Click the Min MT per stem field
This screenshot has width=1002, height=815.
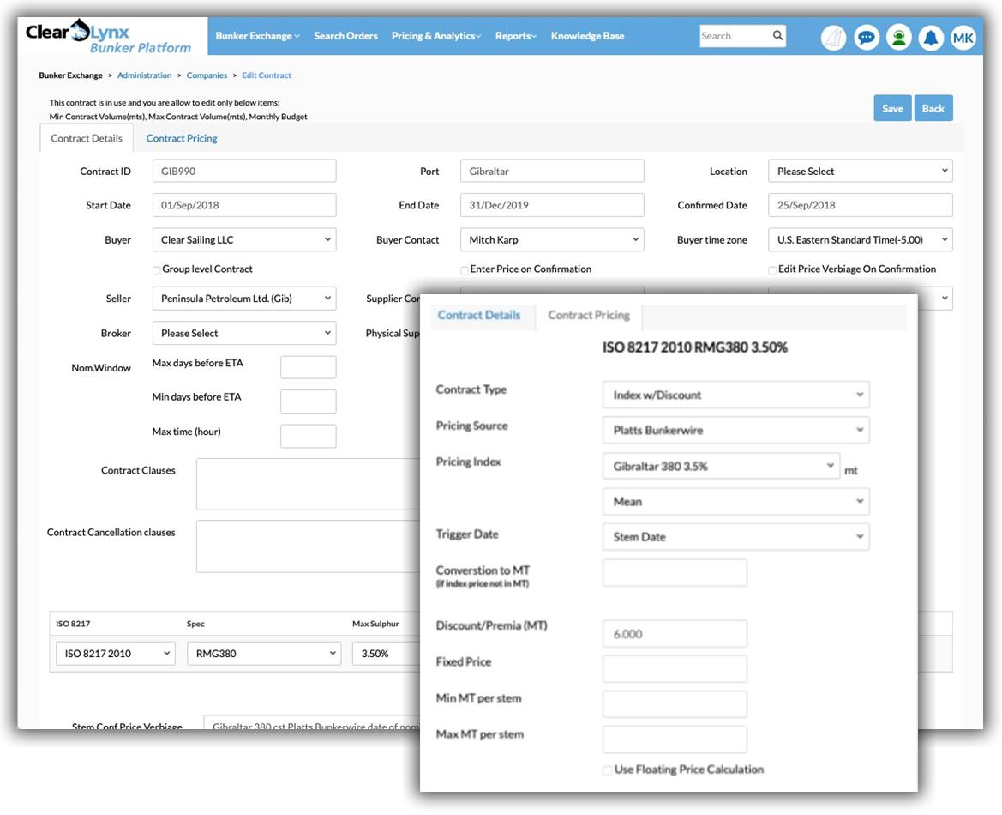675,703
